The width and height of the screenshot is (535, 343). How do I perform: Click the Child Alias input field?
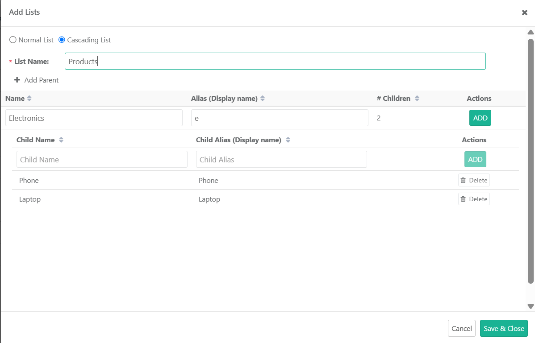[x=281, y=159]
